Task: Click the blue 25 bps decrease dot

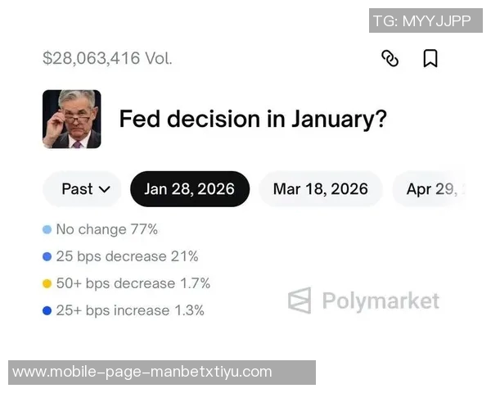Action: pyautogui.click(x=47, y=257)
